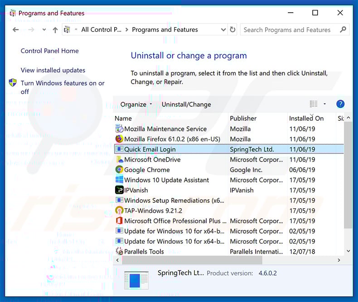Expand the address bar history dropdown
This screenshot has height=302, width=358.
click(223, 29)
